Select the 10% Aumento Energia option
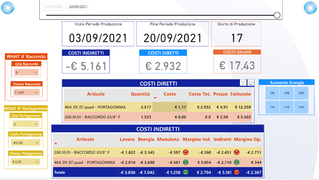Viewport: 319px width, 180px height. [287, 93]
